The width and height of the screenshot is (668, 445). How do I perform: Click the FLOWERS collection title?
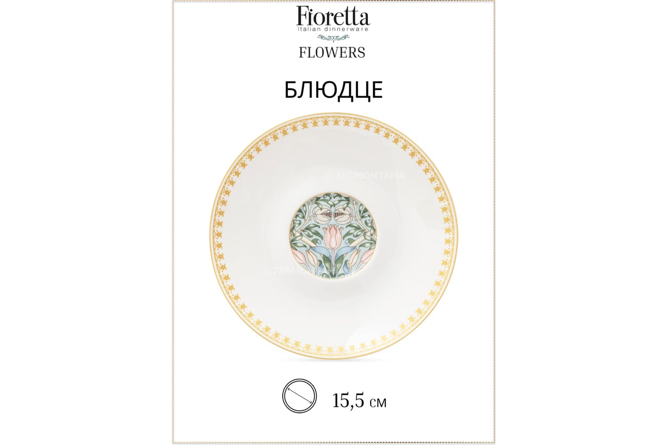tap(332, 52)
